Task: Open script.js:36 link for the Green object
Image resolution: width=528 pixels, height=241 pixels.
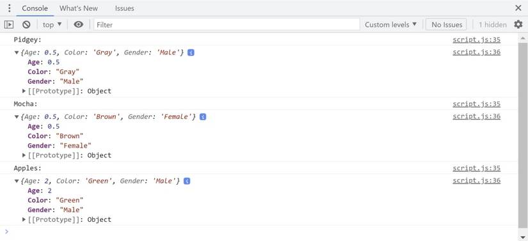Action: point(476,180)
